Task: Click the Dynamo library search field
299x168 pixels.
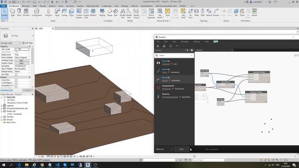Action: click(x=174, y=56)
